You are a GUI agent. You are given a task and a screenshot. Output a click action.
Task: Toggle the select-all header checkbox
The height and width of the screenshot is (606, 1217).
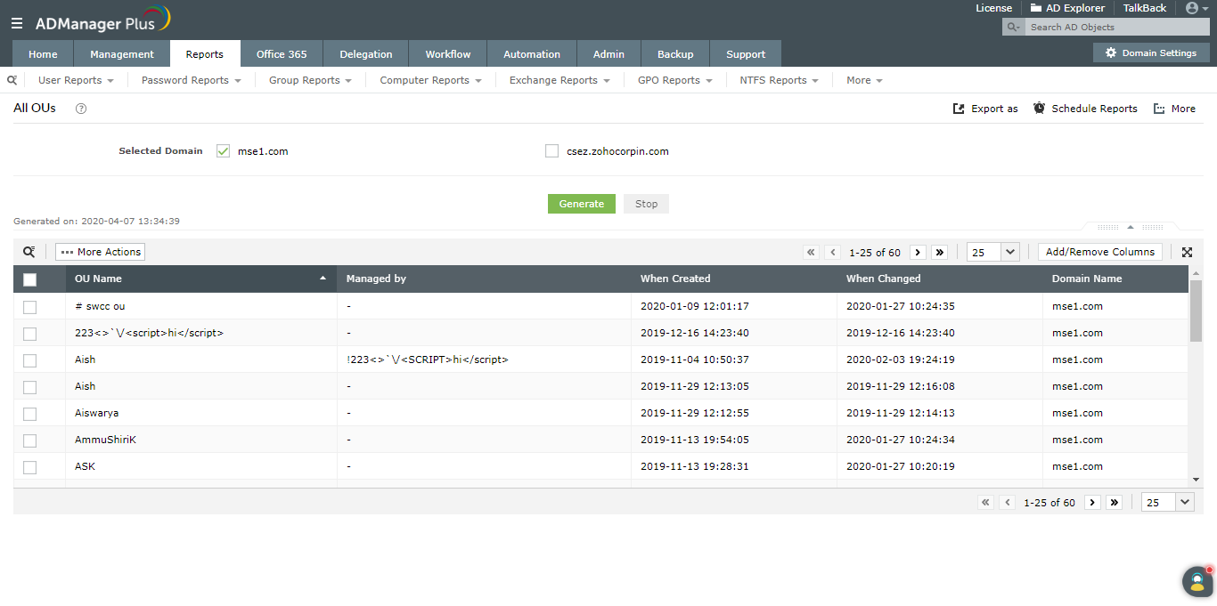point(29,279)
